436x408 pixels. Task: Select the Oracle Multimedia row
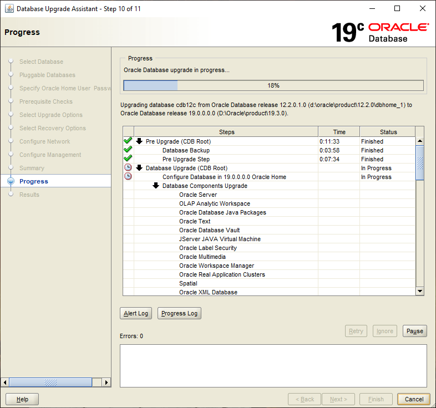tap(269, 257)
